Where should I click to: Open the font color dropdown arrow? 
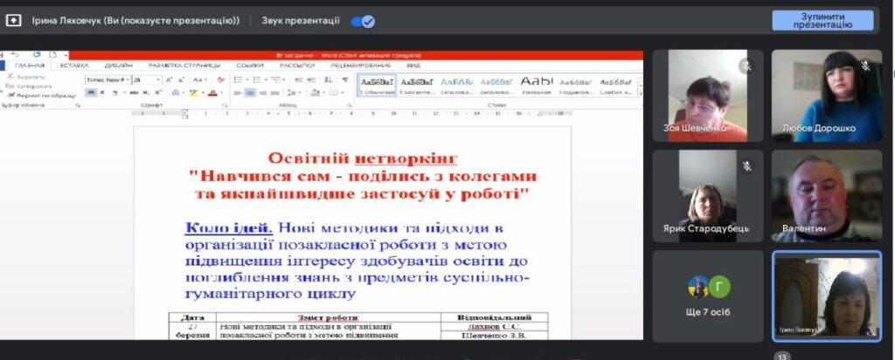(221, 93)
